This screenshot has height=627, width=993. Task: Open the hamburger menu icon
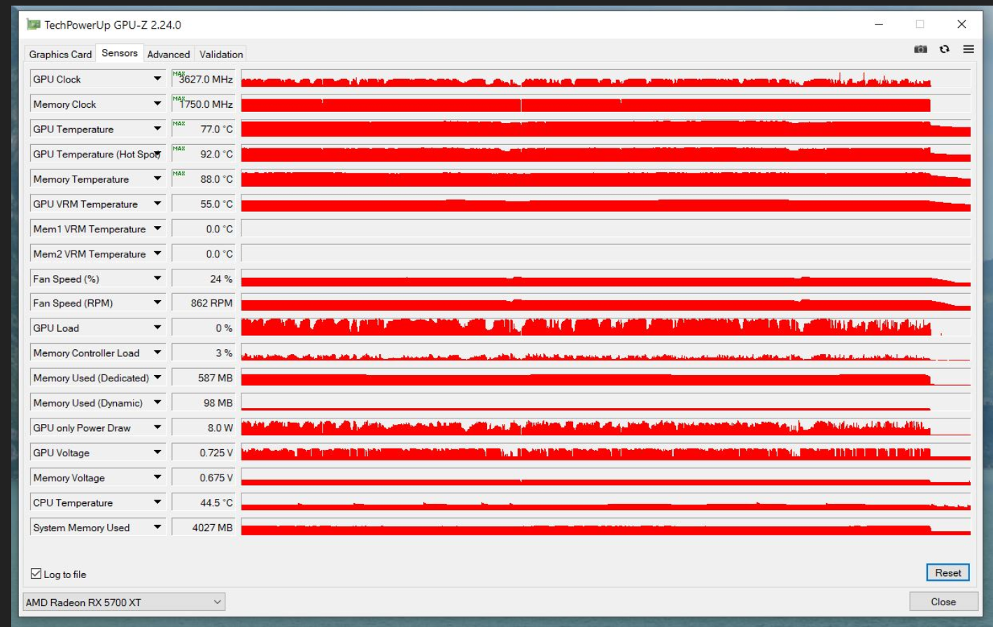(x=969, y=49)
